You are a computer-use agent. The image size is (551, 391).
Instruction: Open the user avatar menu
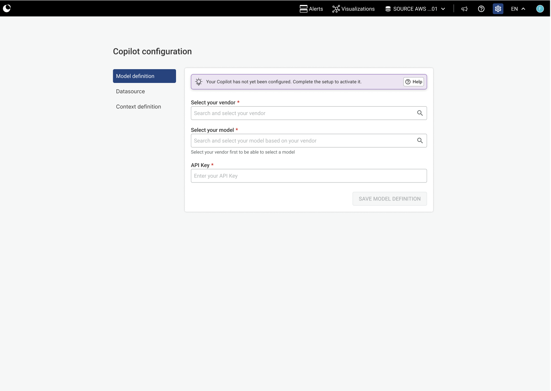(540, 9)
